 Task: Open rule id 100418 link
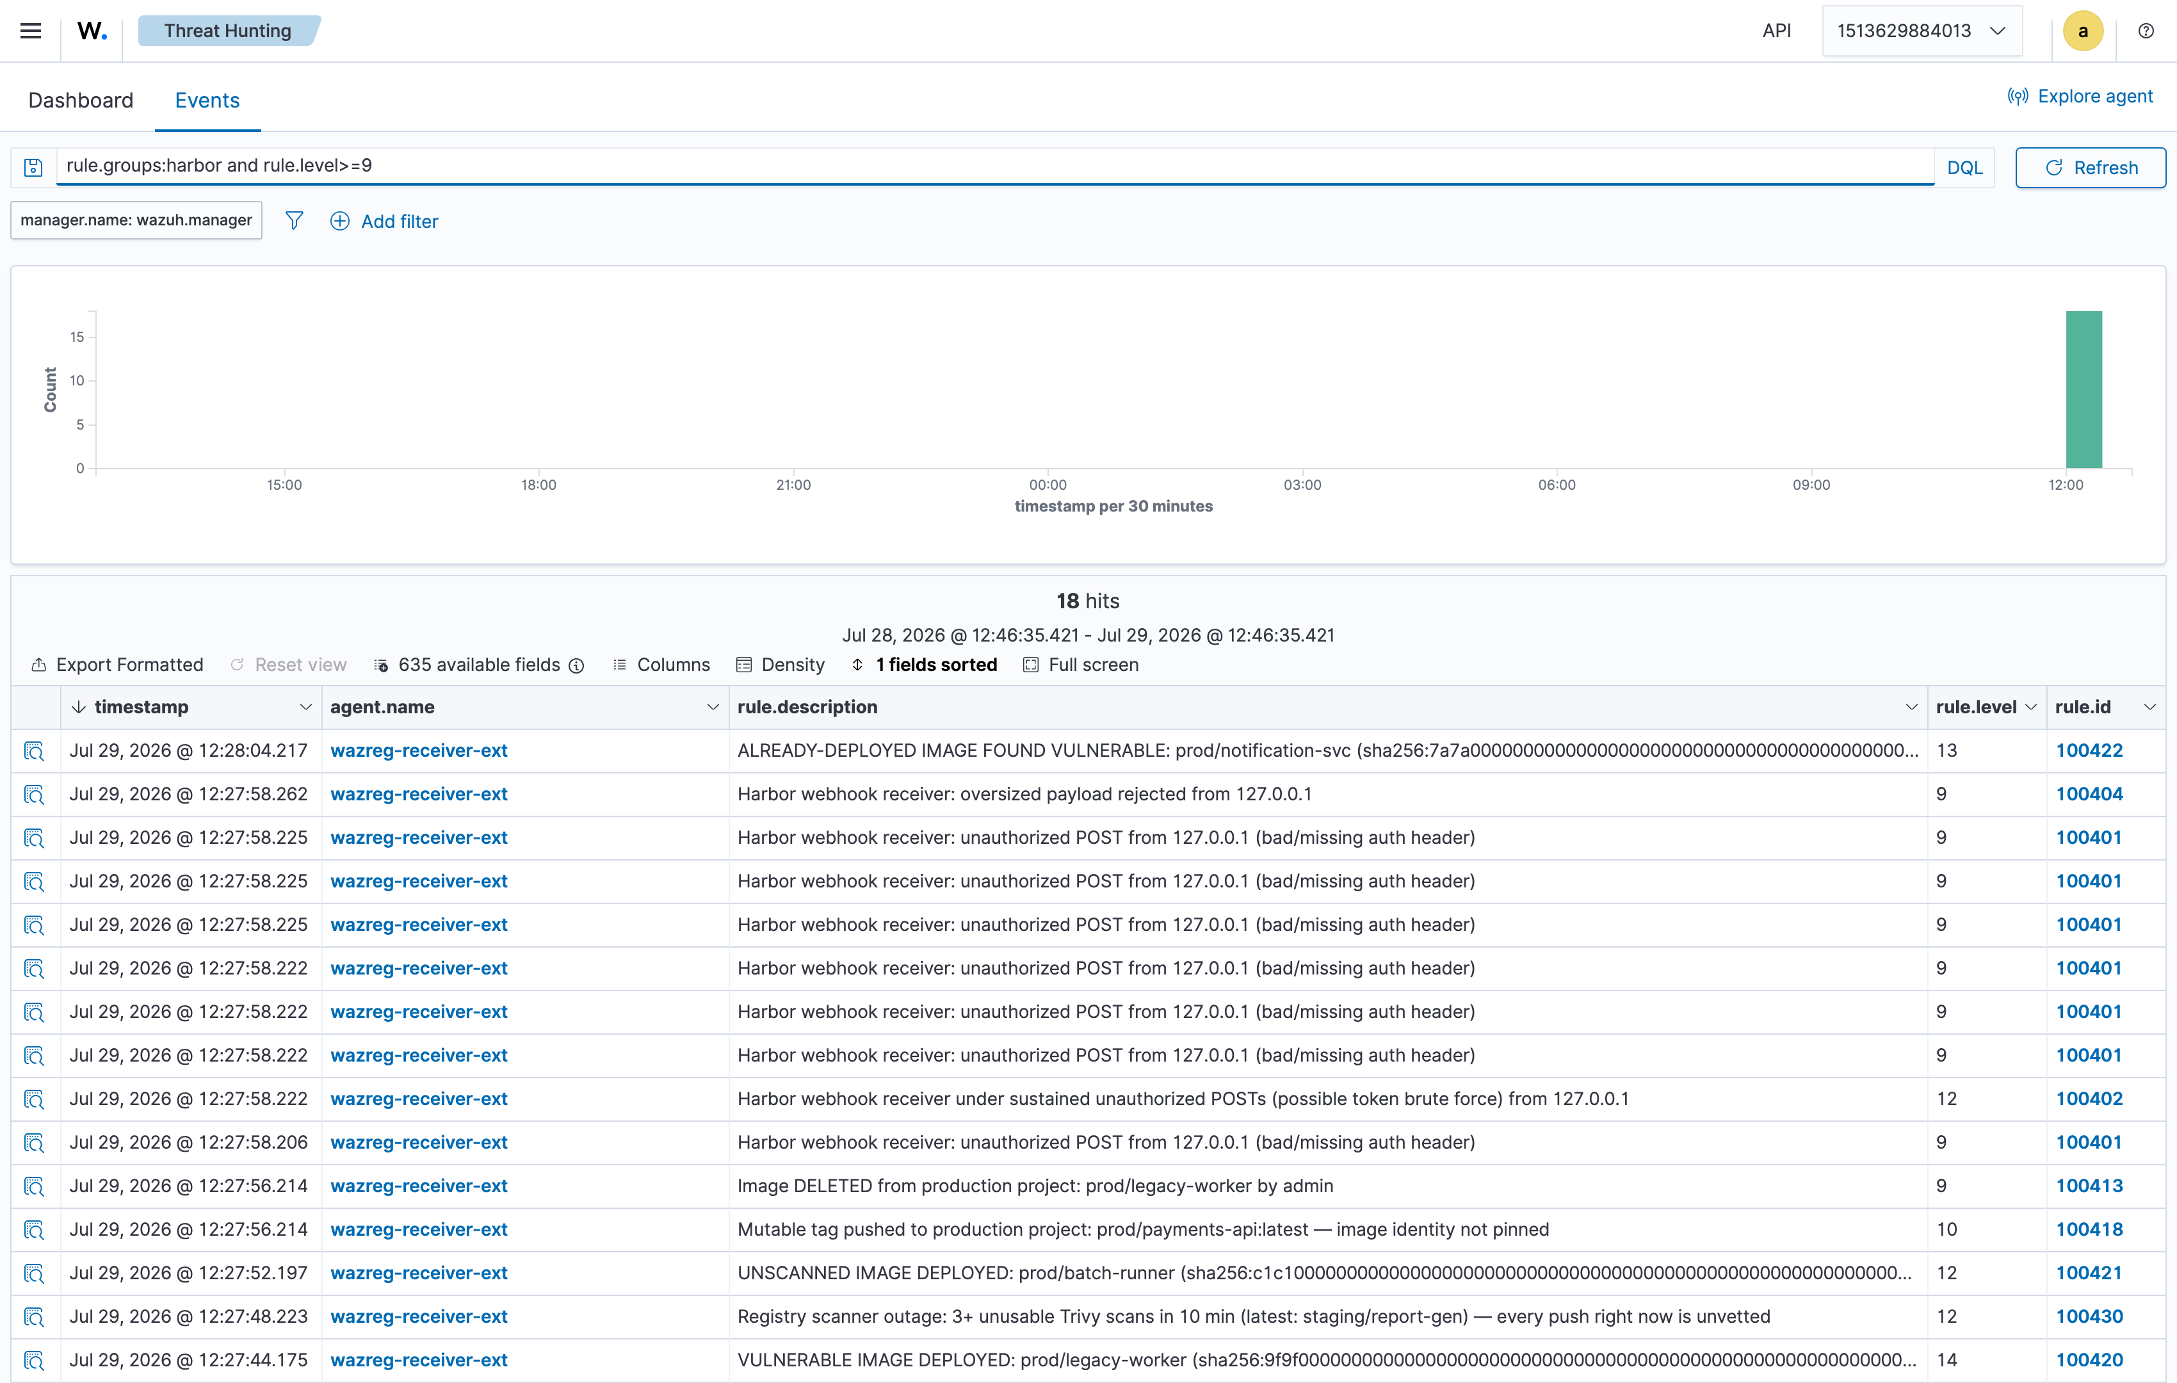coord(2089,1229)
